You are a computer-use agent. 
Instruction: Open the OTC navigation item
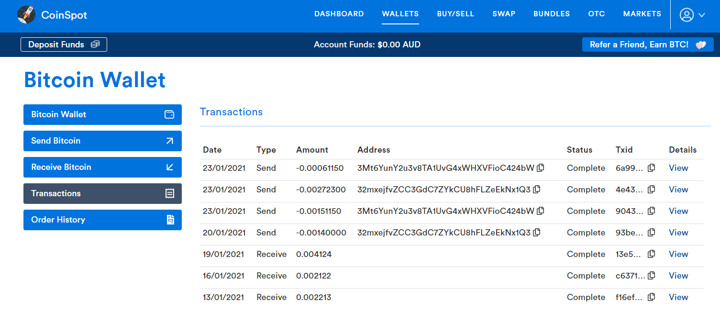(x=597, y=14)
